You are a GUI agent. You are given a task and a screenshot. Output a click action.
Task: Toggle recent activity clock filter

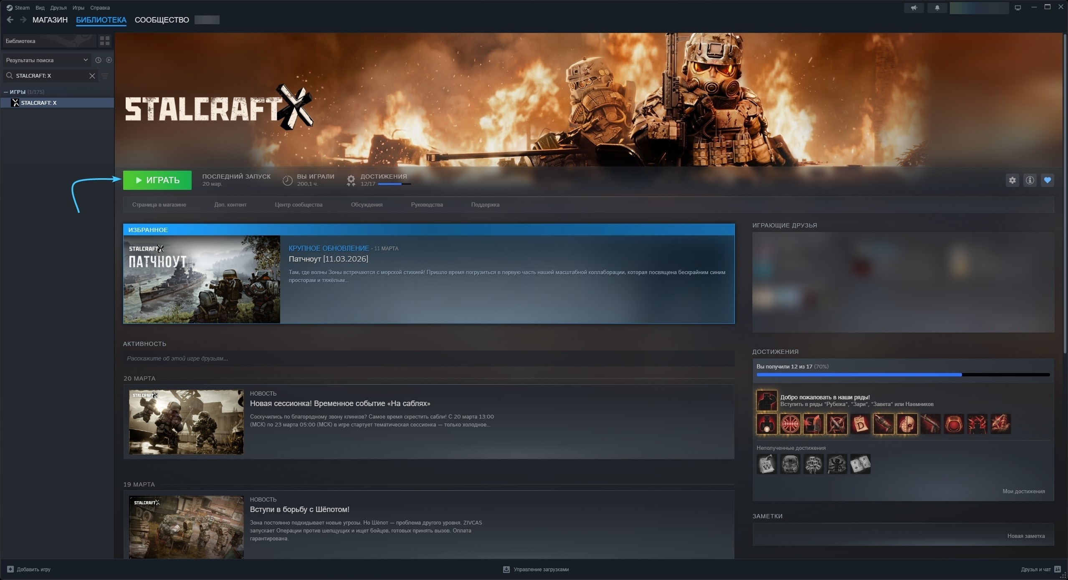tap(98, 60)
